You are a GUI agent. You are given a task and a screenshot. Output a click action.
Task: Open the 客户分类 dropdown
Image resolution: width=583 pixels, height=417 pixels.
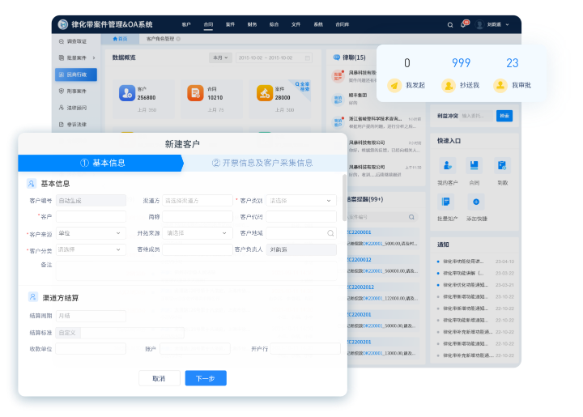tap(91, 249)
